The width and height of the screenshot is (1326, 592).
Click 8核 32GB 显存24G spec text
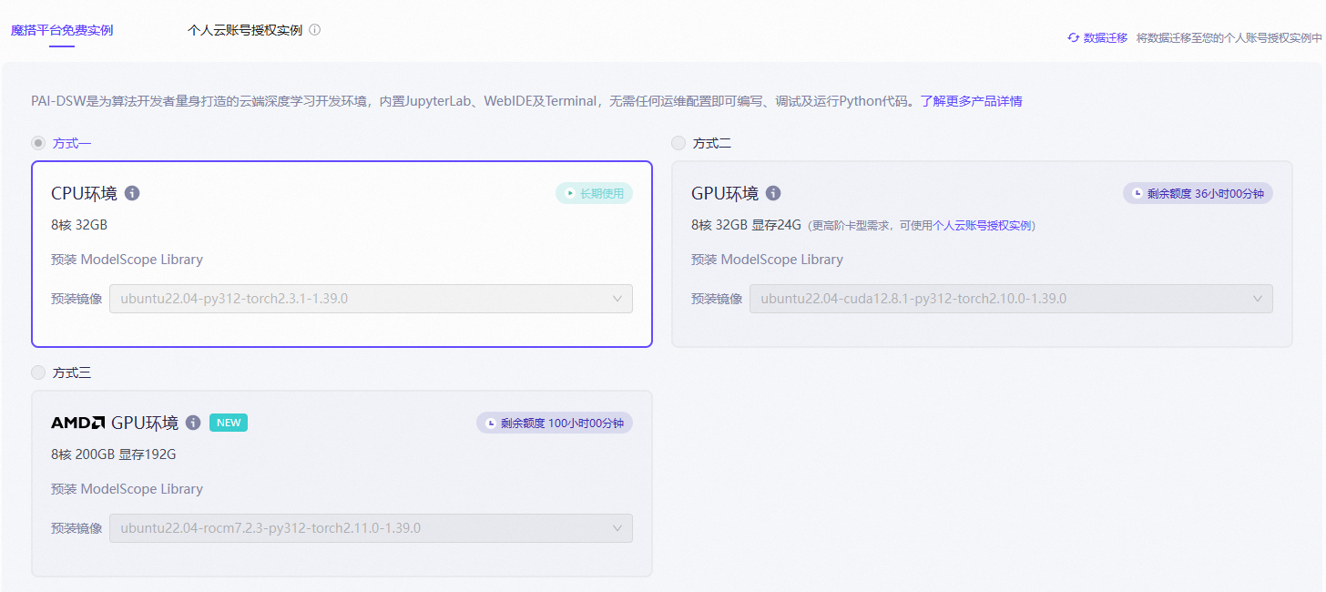(746, 225)
